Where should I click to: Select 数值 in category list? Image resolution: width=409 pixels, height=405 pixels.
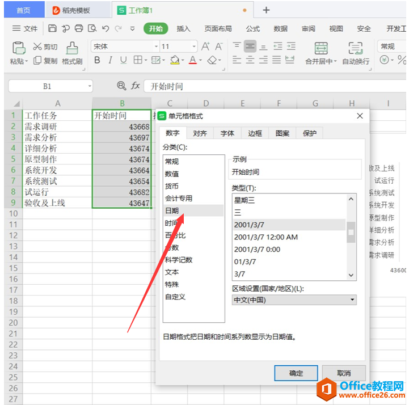193,174
